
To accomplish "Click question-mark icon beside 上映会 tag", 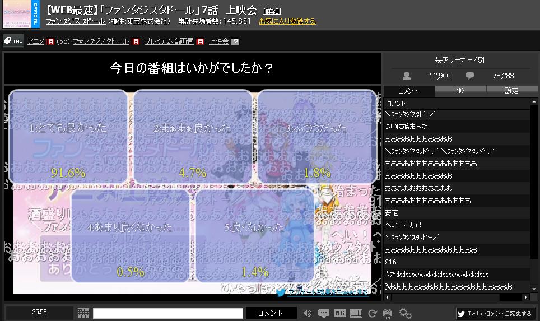I will click(236, 41).
